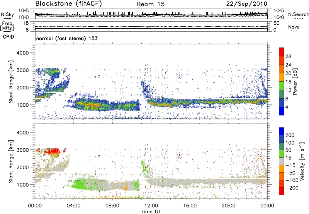Click the 'Time UT' axis title

(151, 212)
